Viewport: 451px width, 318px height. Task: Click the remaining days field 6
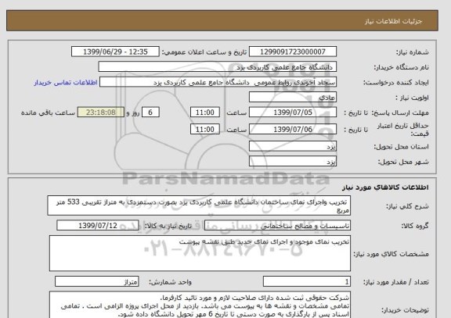[150, 113]
